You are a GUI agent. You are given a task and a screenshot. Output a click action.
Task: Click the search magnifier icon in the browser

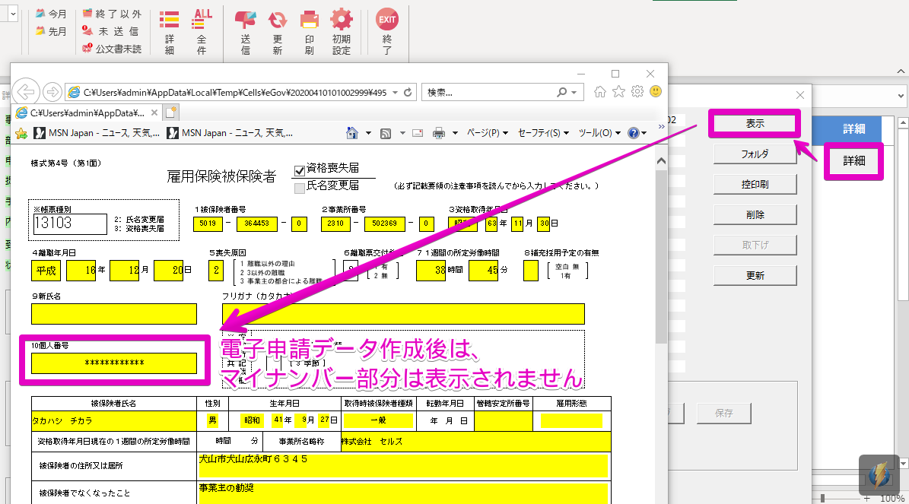pyautogui.click(x=561, y=92)
